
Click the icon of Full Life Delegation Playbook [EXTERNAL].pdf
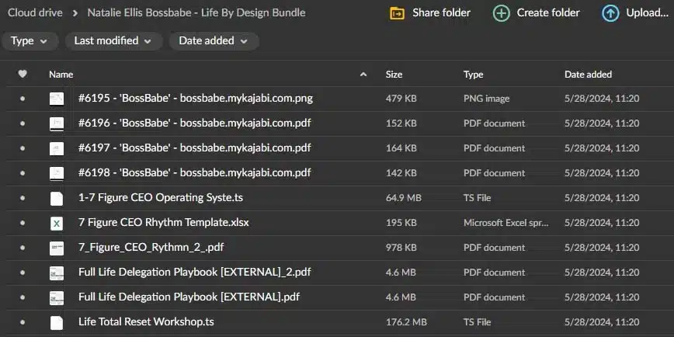coord(57,298)
